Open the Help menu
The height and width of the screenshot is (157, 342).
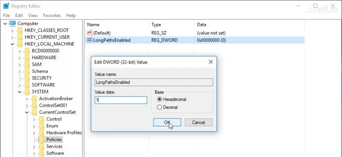pyautogui.click(x=71, y=15)
